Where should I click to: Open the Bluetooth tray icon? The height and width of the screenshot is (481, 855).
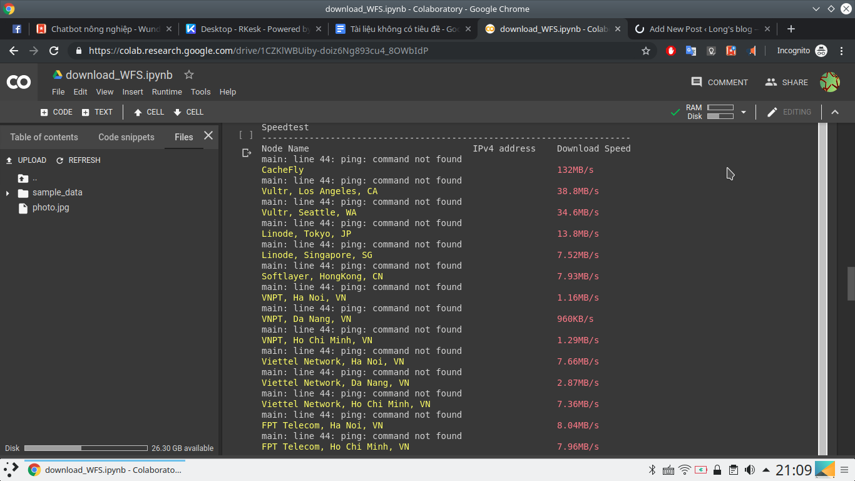651,470
